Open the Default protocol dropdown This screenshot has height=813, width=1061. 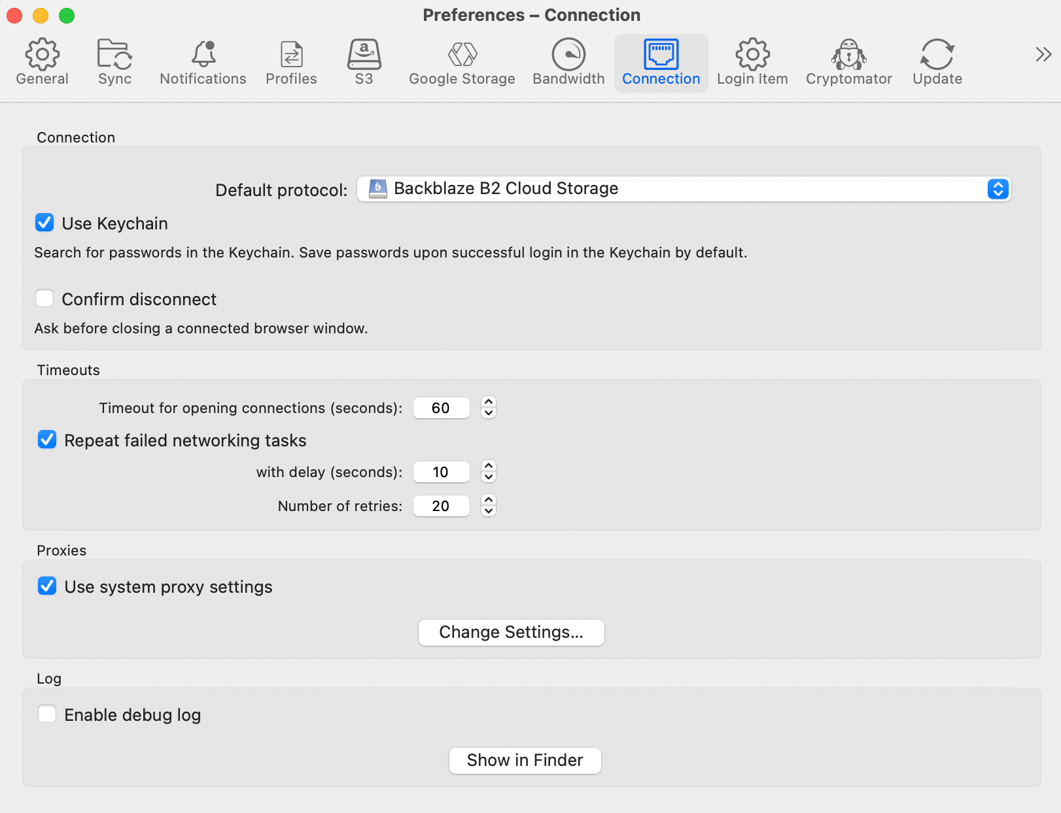pyautogui.click(x=684, y=189)
